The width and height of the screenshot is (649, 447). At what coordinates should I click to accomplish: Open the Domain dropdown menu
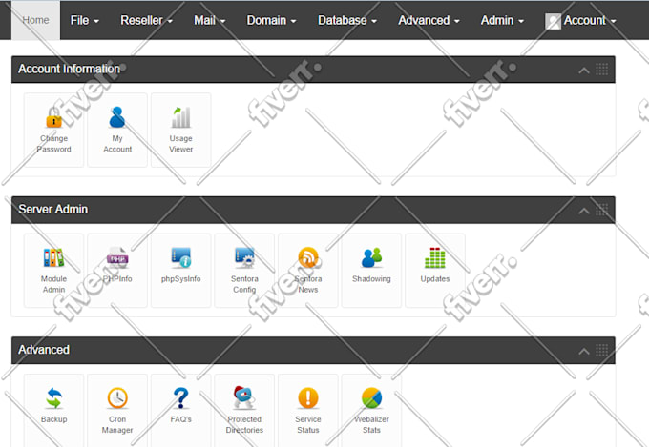point(271,20)
